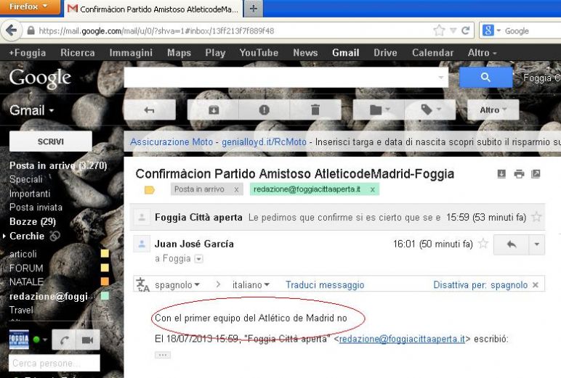The image size is (561, 378).
Task: Collapse all messages with the arrow icon
Action: coord(501,174)
